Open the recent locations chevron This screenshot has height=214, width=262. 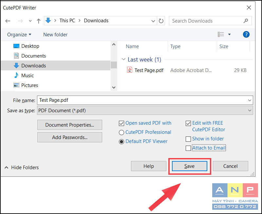click(x=30, y=21)
